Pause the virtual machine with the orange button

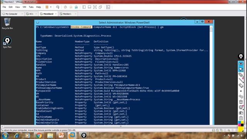click(47, 7)
